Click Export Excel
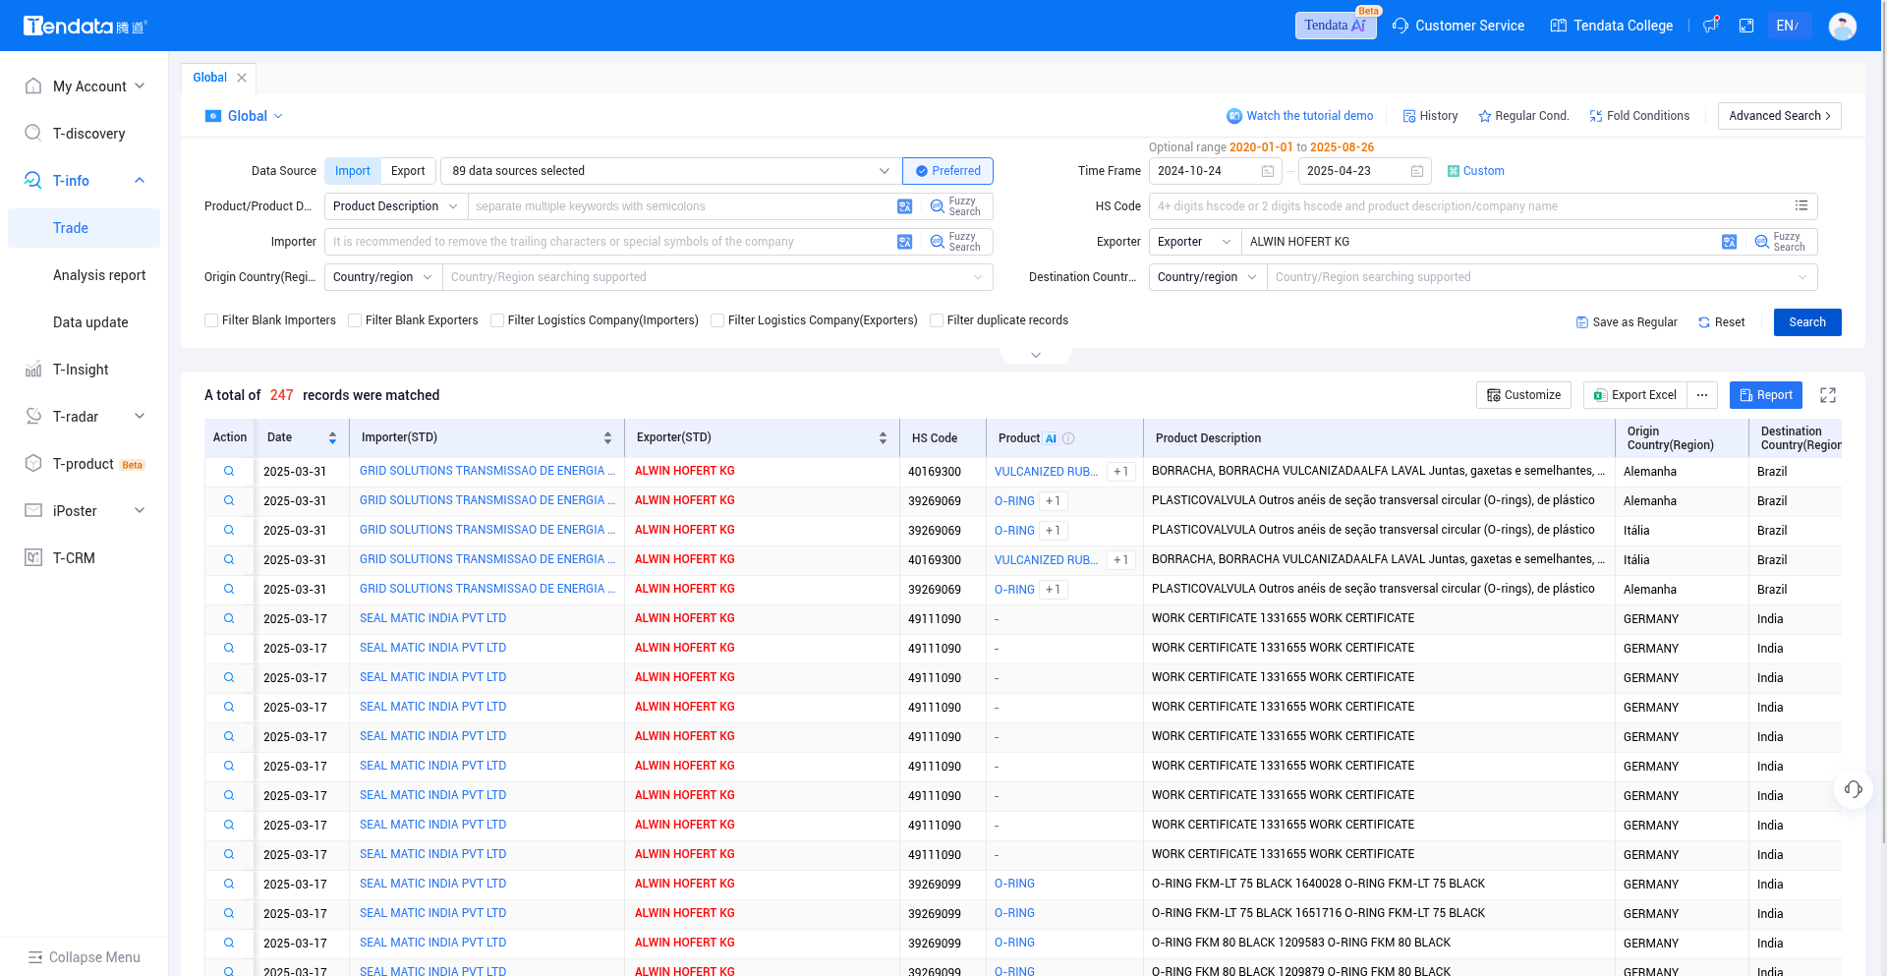The width and height of the screenshot is (1887, 976). [x=1634, y=395]
